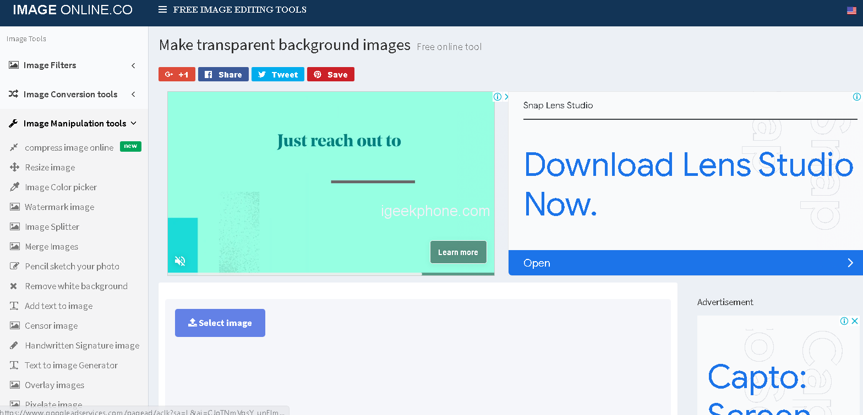Image resolution: width=863 pixels, height=415 pixels.
Task: Collapse the Image Manipulation tools section
Action: point(74,124)
